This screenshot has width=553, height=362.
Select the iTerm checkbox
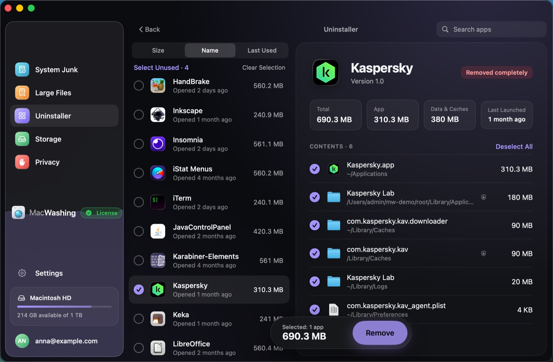(x=139, y=202)
